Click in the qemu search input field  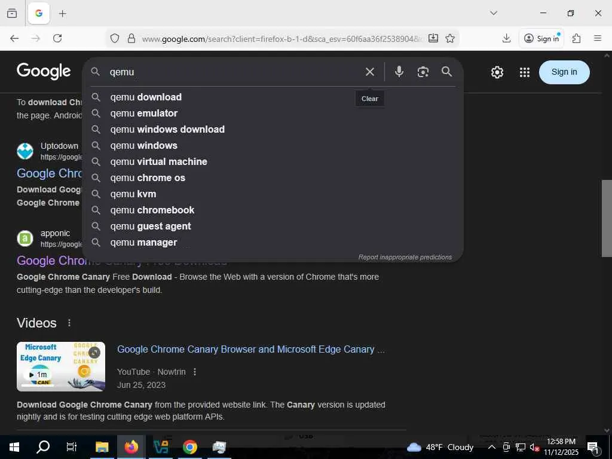point(234,72)
